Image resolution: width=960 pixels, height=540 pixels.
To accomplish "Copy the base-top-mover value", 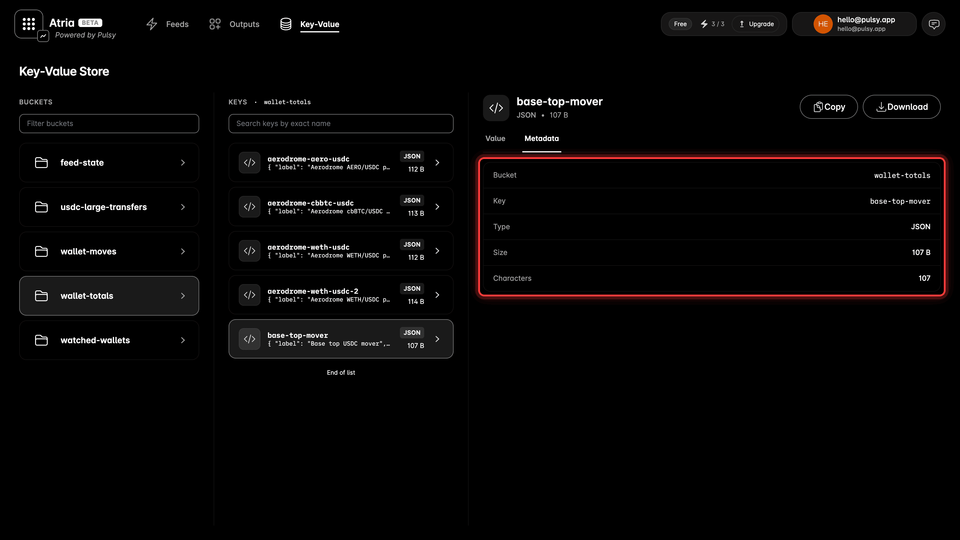I will point(828,107).
